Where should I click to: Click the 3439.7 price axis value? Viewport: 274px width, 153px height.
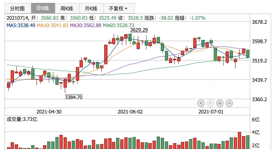[x=260, y=80]
